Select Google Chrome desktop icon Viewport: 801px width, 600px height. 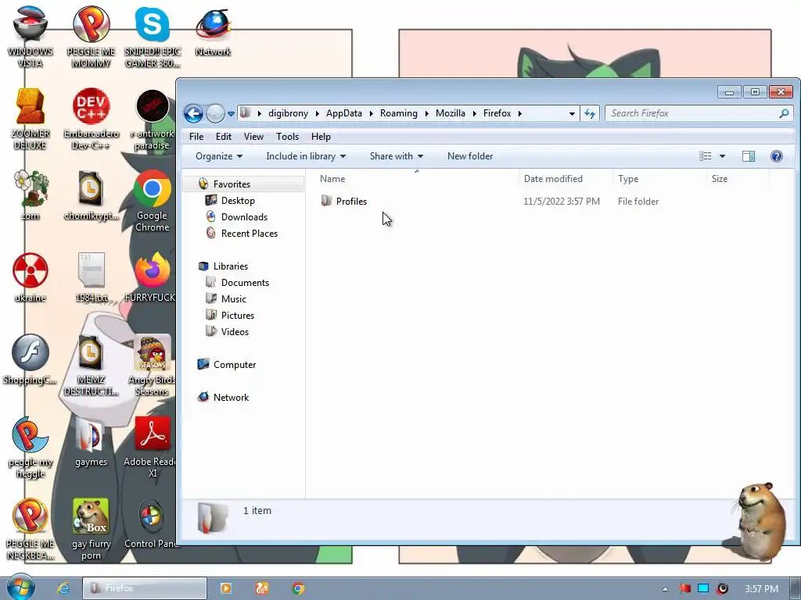click(153, 201)
